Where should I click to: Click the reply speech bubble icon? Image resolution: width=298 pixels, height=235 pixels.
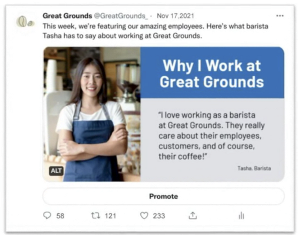click(x=47, y=216)
